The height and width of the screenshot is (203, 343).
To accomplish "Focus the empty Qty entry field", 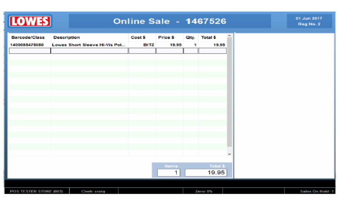I will (191, 51).
